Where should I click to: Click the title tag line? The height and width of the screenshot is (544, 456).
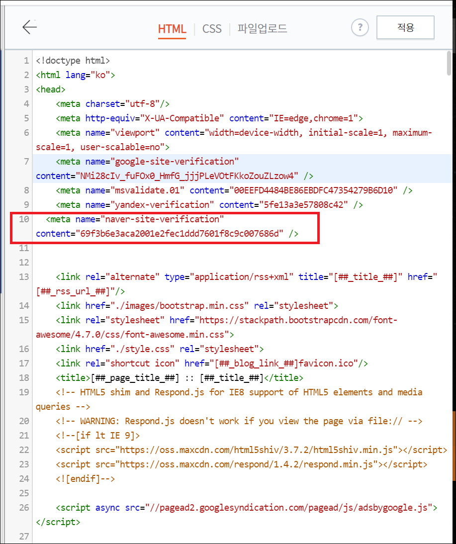[x=180, y=378]
